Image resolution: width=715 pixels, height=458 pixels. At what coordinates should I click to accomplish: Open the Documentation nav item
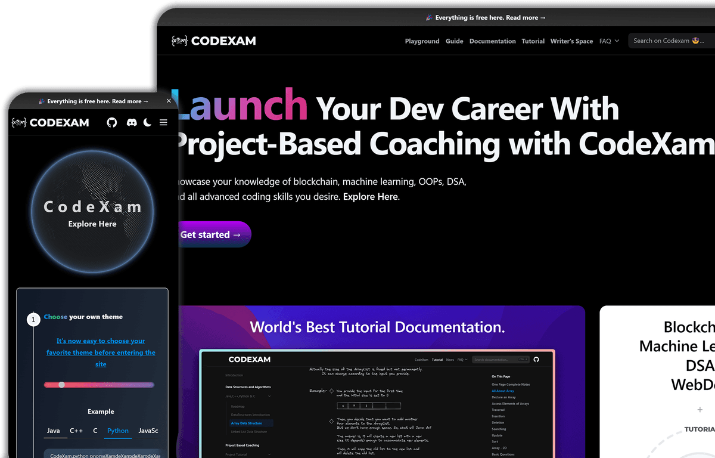[493, 41]
